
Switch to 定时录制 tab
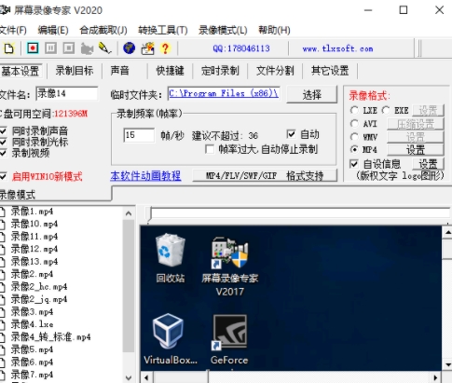[220, 71]
